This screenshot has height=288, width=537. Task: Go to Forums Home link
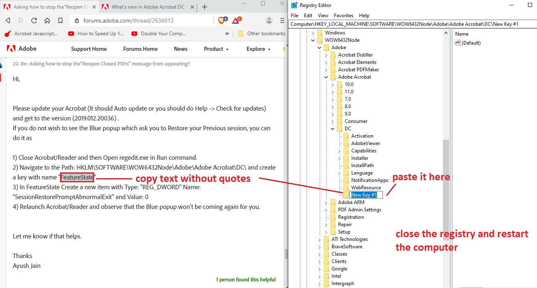[x=140, y=49]
